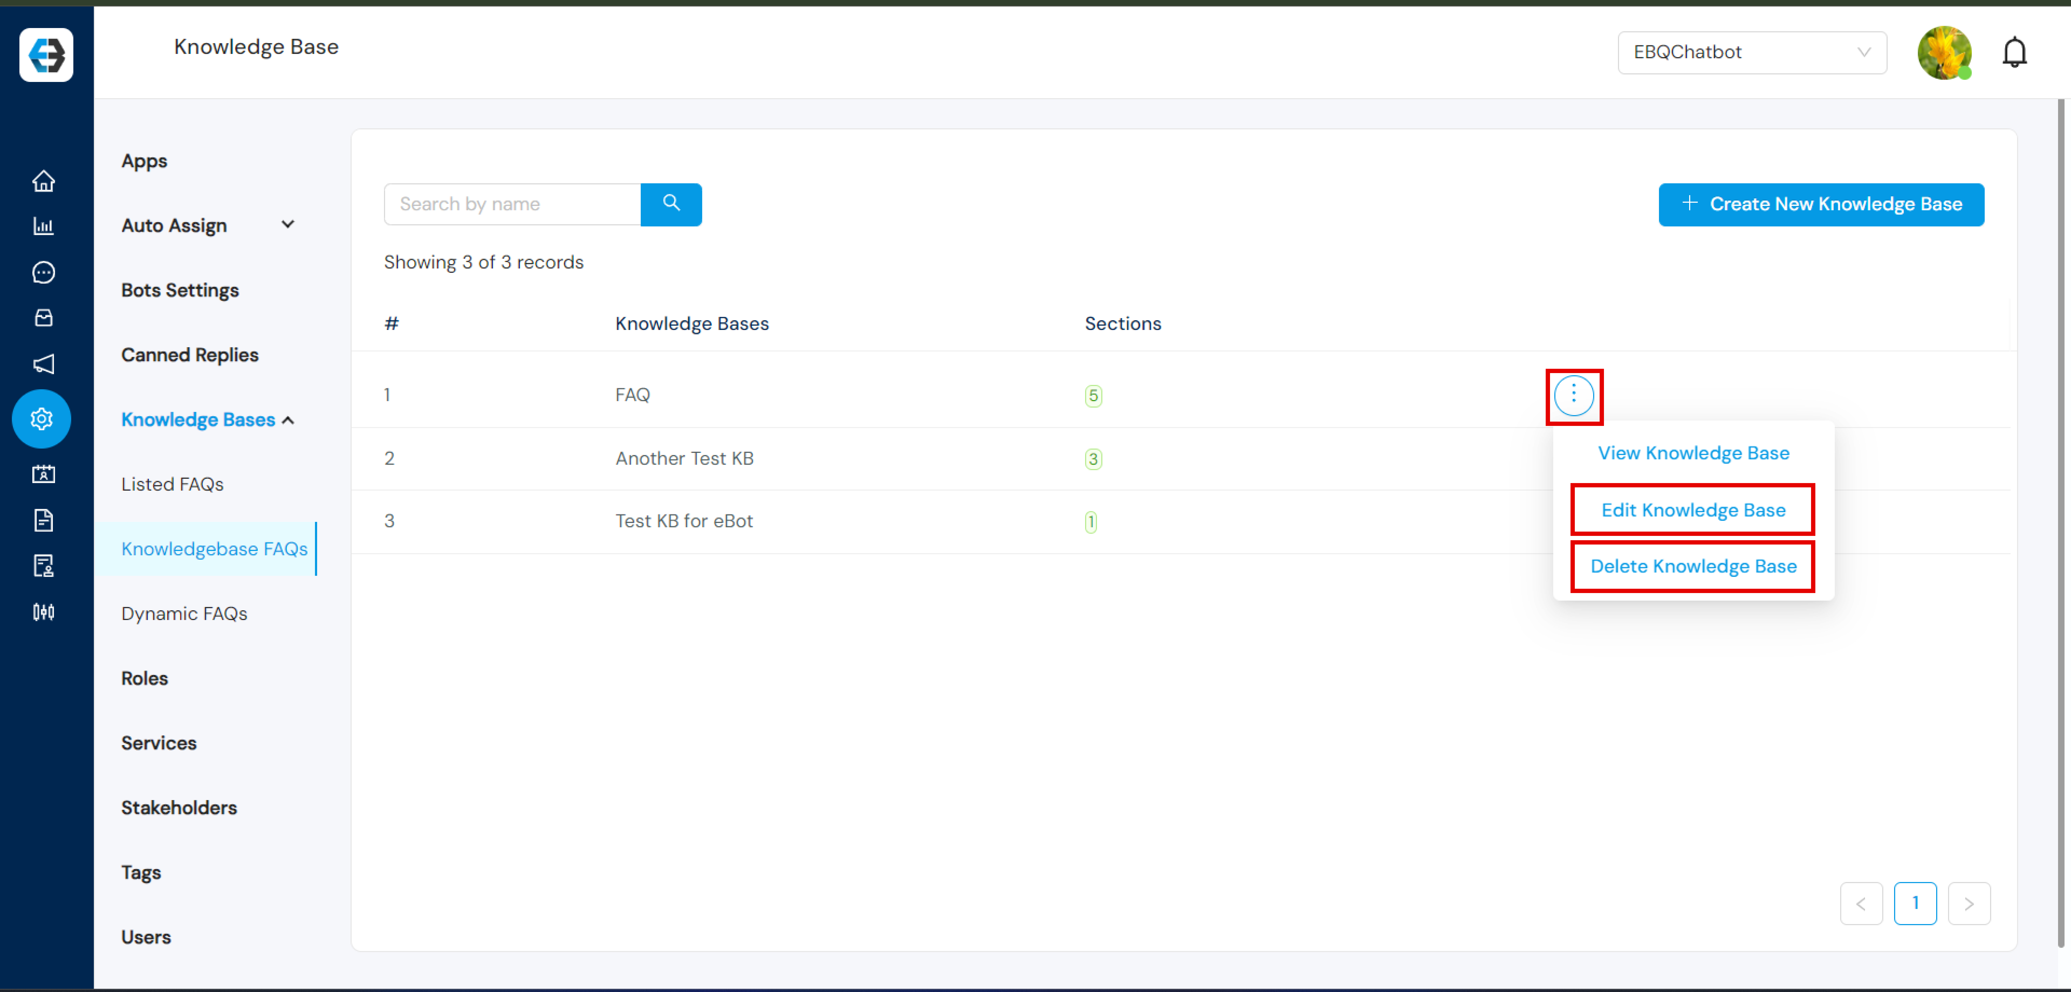Screen dimensions: 2071x992
Task: Open the document page icon
Action: point(43,520)
